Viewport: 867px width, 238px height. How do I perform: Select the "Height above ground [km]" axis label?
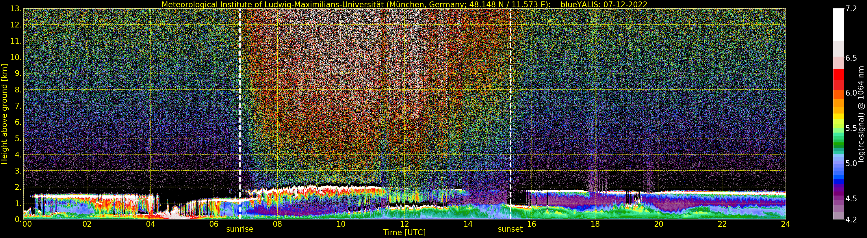click(4, 114)
